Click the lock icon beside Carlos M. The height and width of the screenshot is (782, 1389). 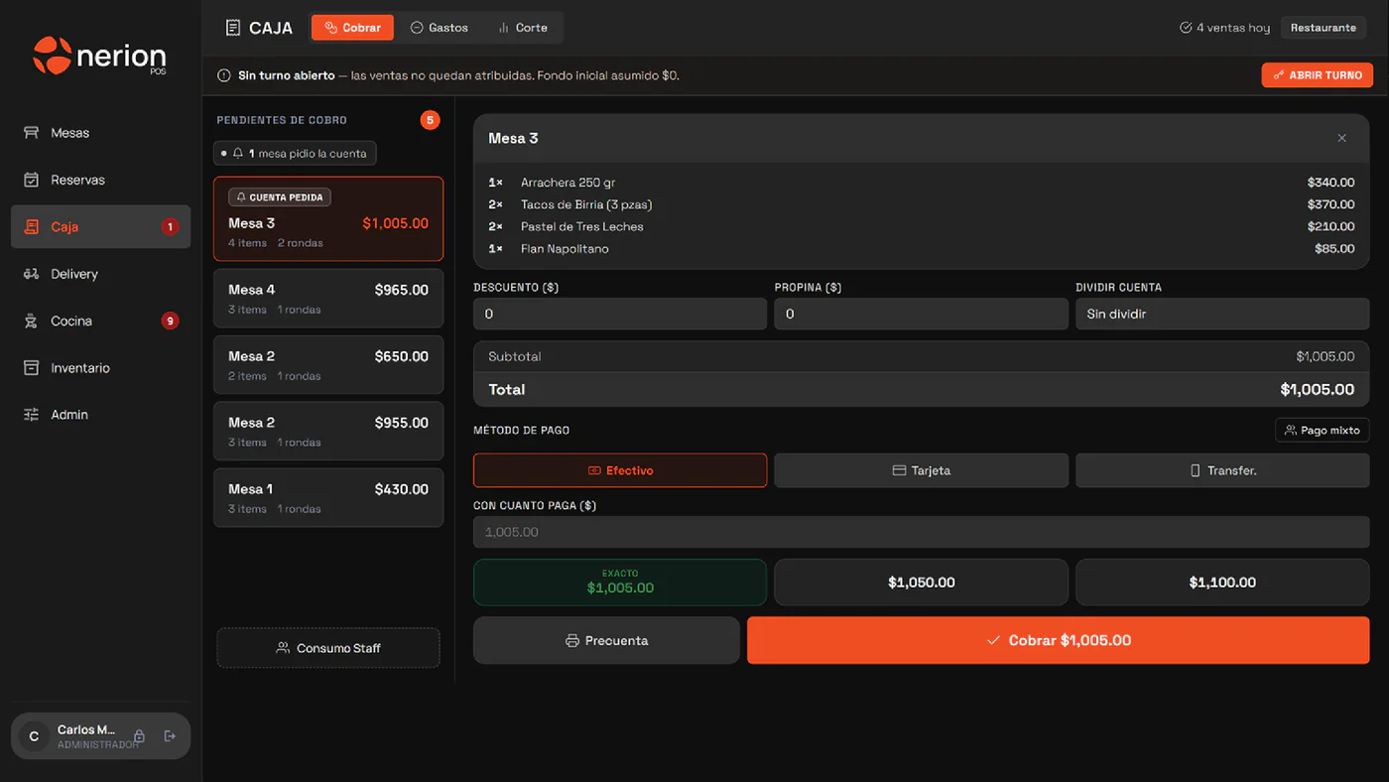tap(139, 736)
